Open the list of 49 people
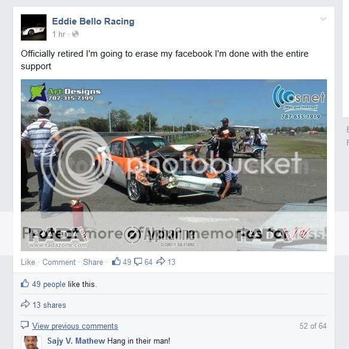Viewport: 349px width, 349px height. [49, 284]
